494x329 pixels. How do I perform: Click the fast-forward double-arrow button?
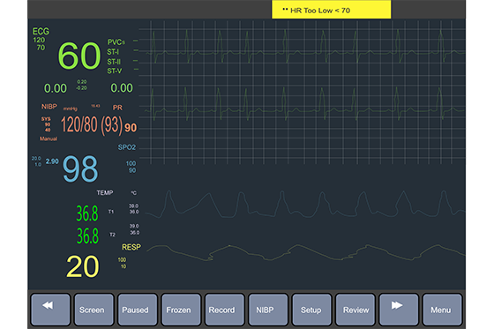pos(399,310)
